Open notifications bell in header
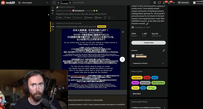This screenshot has width=203, height=109. (x=169, y=3)
